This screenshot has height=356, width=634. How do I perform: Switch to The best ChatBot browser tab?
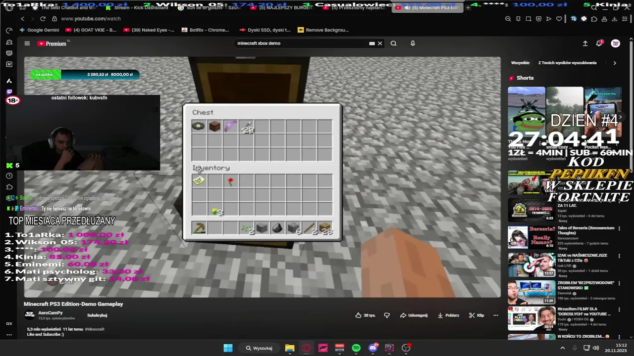[x=64, y=8]
